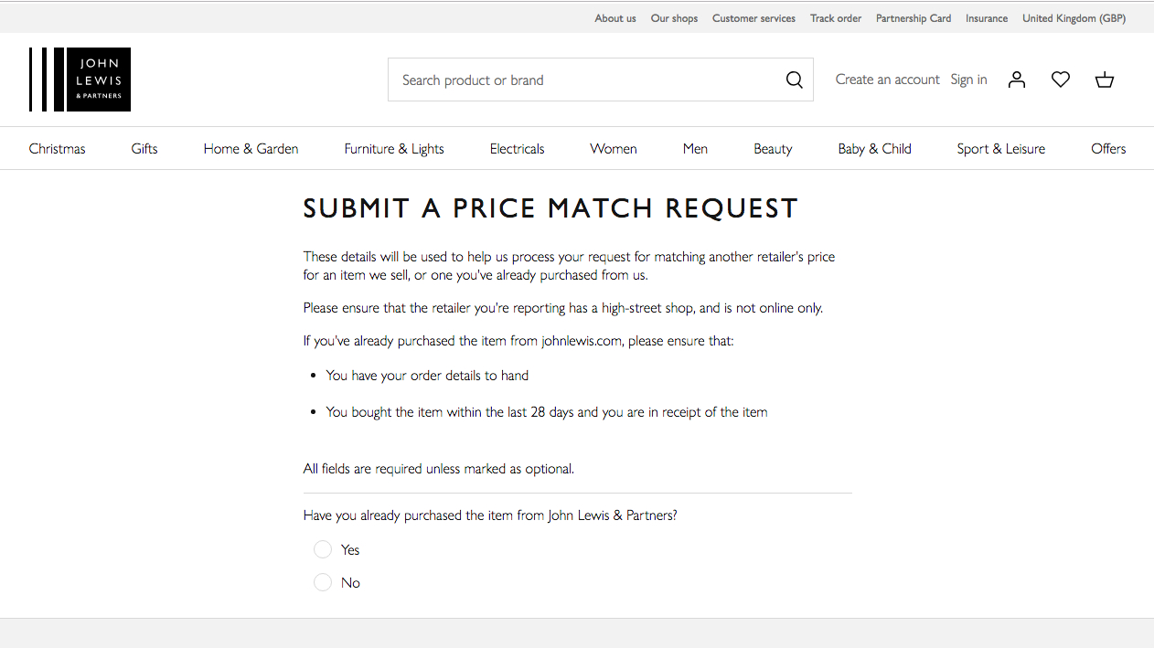Image resolution: width=1154 pixels, height=648 pixels.
Task: Open the account profile icon
Action: (1017, 80)
